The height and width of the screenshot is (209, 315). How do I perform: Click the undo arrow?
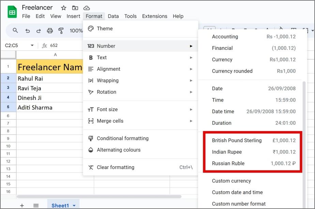tap(28, 31)
